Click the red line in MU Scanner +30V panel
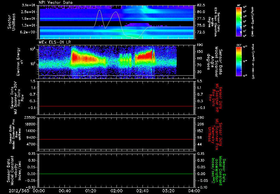The width and height of the screenshot is (280, 194). pyautogui.click(x=116, y=106)
